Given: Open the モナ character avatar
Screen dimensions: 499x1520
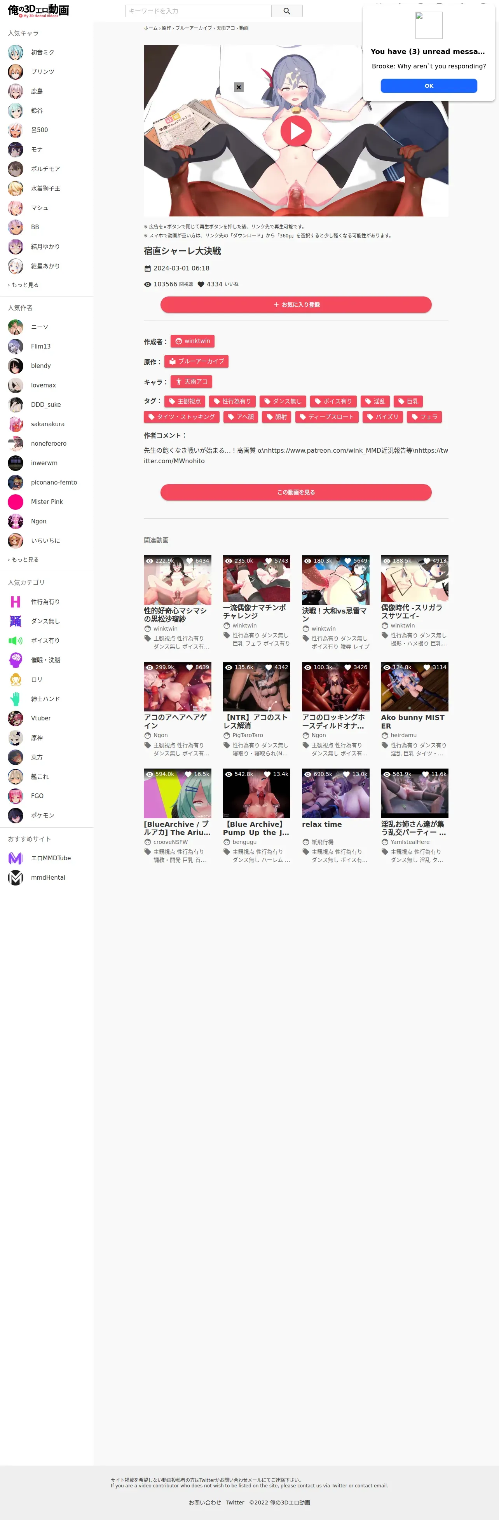Looking at the screenshot, I should point(16,150).
